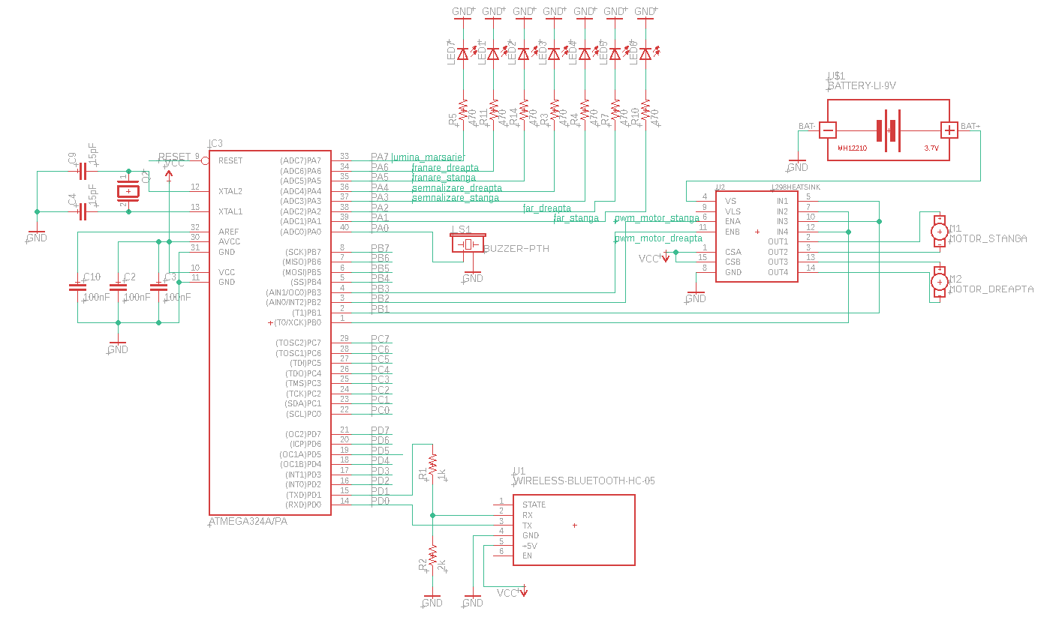Click resistor R10 symbol
Viewport: 1053px width, 617px height.
point(645,112)
